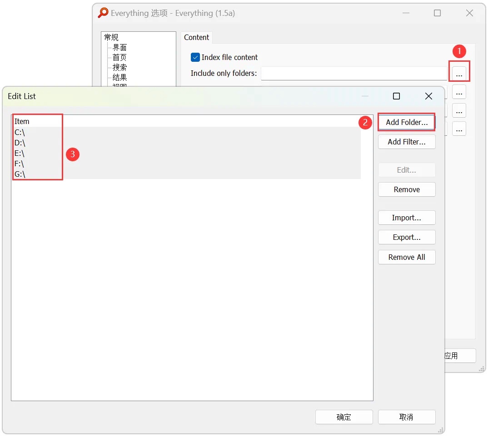
Task: Click Add Folder... button
Action: click(x=407, y=122)
